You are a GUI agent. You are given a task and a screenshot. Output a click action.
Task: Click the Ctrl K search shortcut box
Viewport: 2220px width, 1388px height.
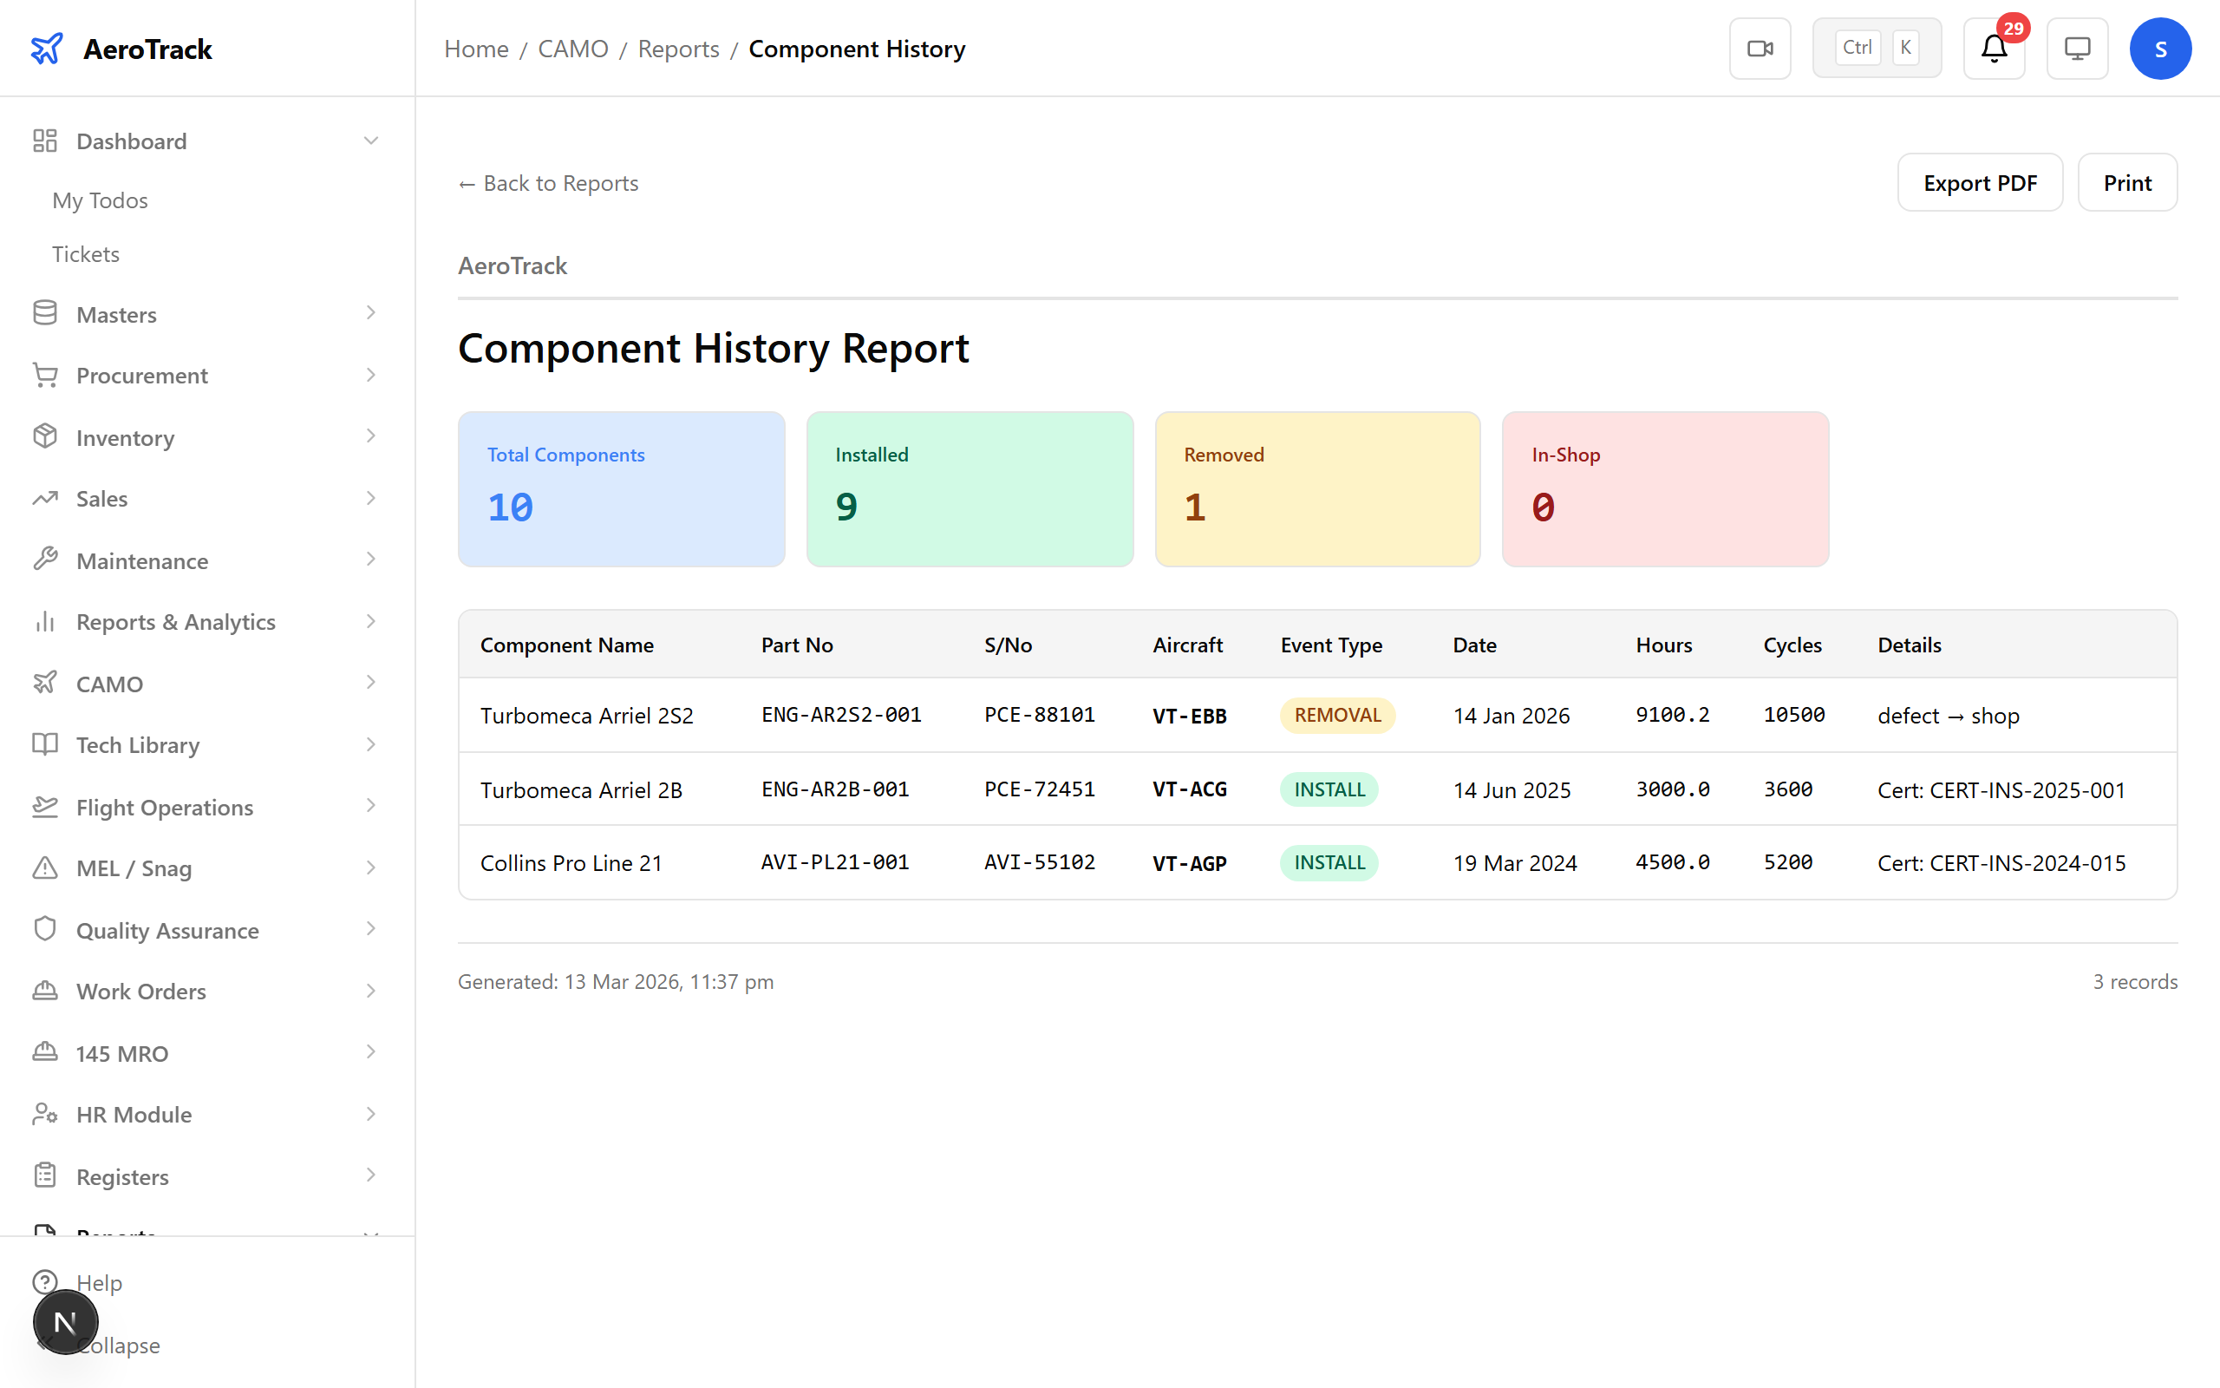pyautogui.click(x=1877, y=47)
